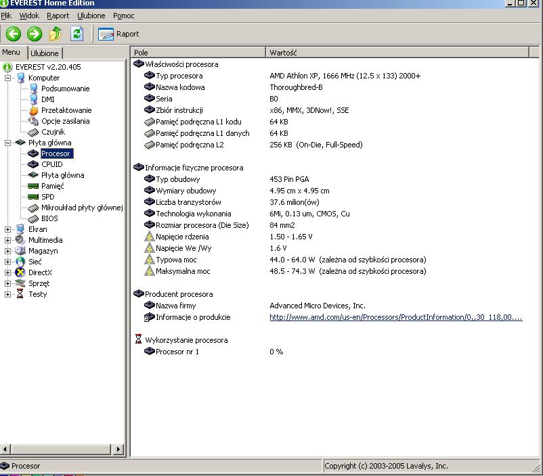
Task: Click the Ekran monitor icon
Action: click(x=20, y=229)
